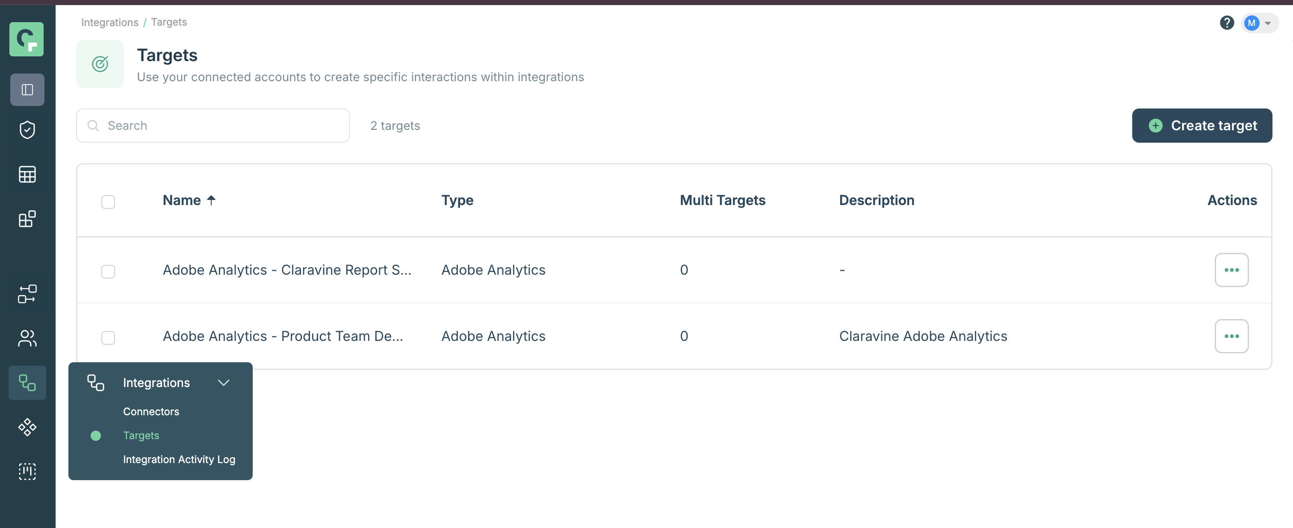The image size is (1293, 528).
Task: Click the search magnifier icon
Action: (x=93, y=125)
